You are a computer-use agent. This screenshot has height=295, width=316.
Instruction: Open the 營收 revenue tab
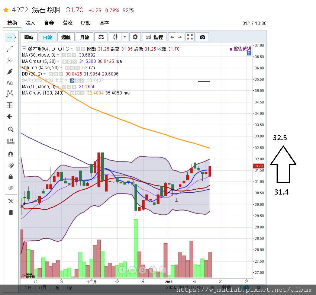click(68, 23)
